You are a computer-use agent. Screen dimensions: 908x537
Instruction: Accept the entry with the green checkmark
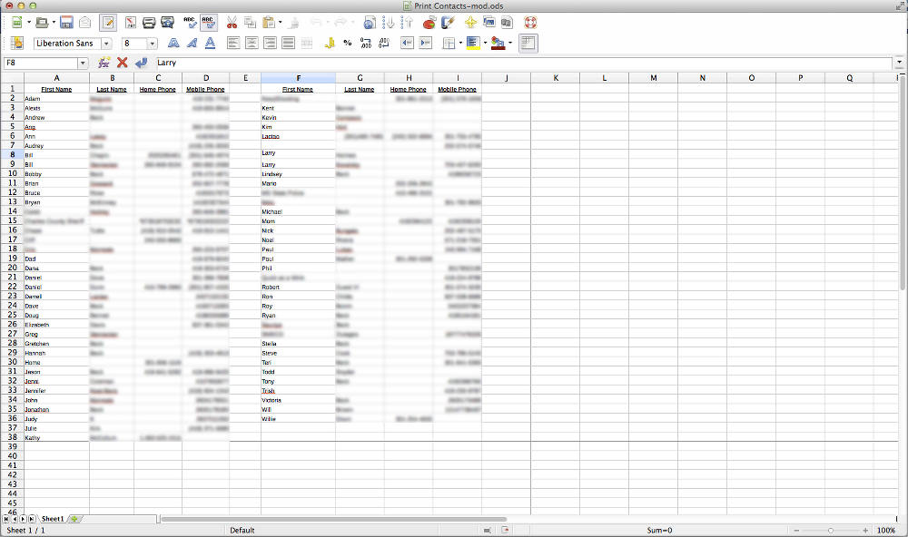pyautogui.click(x=142, y=63)
